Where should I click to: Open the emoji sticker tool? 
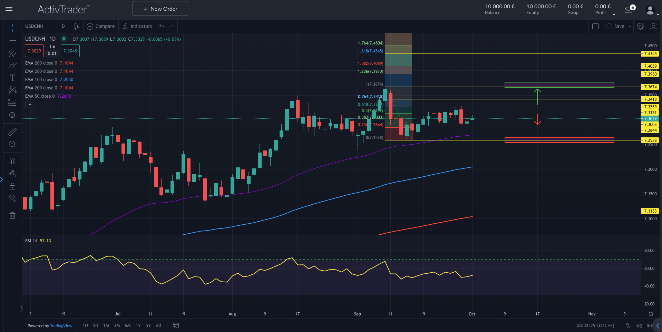(x=12, y=115)
